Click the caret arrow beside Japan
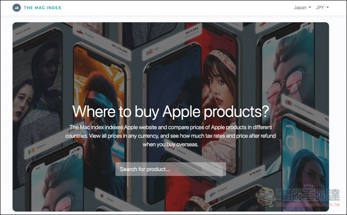This screenshot has width=347, height=215. (310, 7)
